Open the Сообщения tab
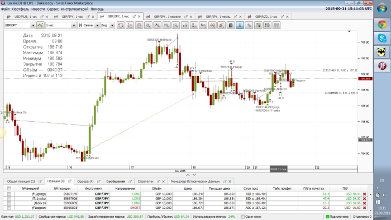The image size is (391, 220). tap(116, 181)
